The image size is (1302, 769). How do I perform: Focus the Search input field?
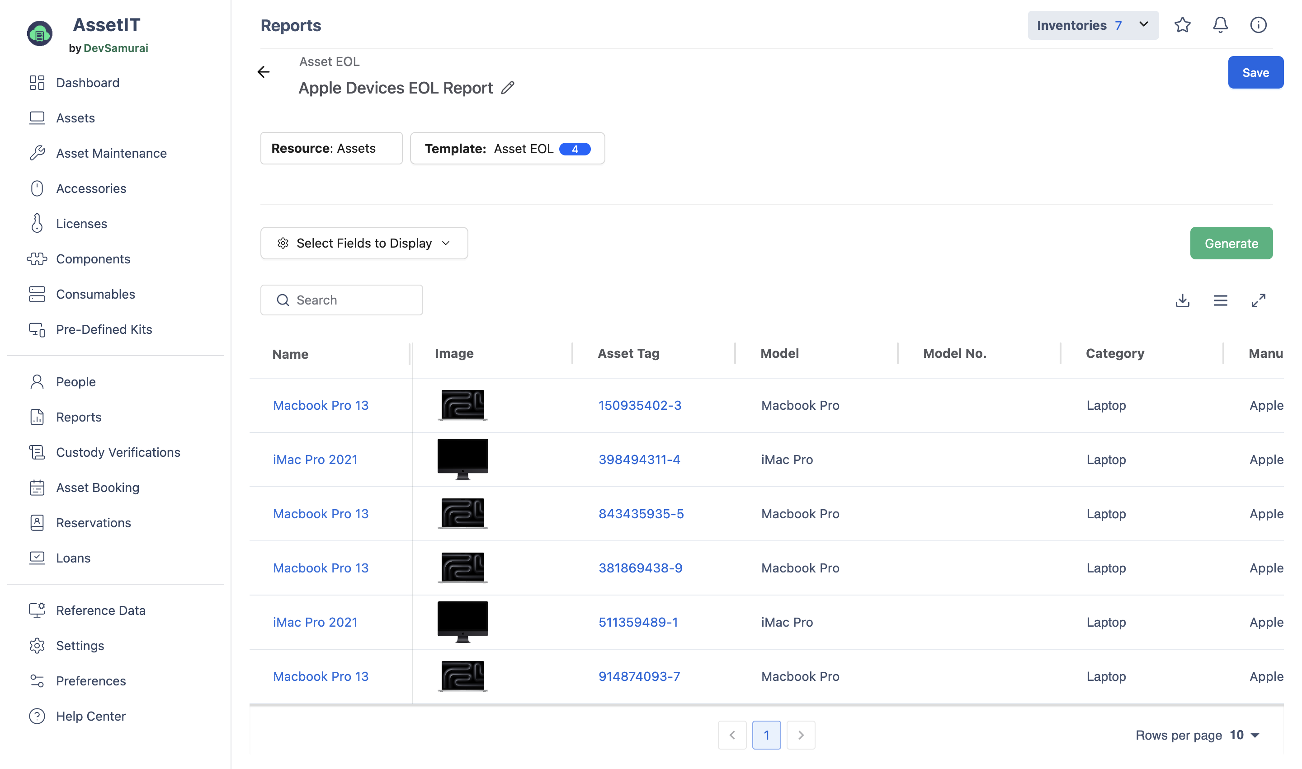341,300
